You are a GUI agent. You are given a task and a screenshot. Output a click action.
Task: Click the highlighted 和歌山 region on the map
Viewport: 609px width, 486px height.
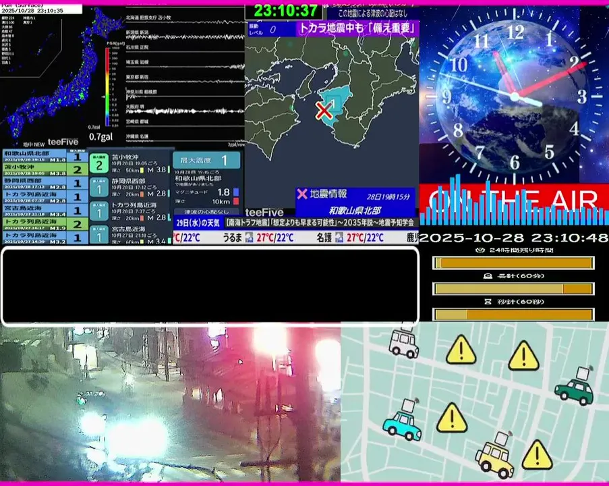coord(335,103)
